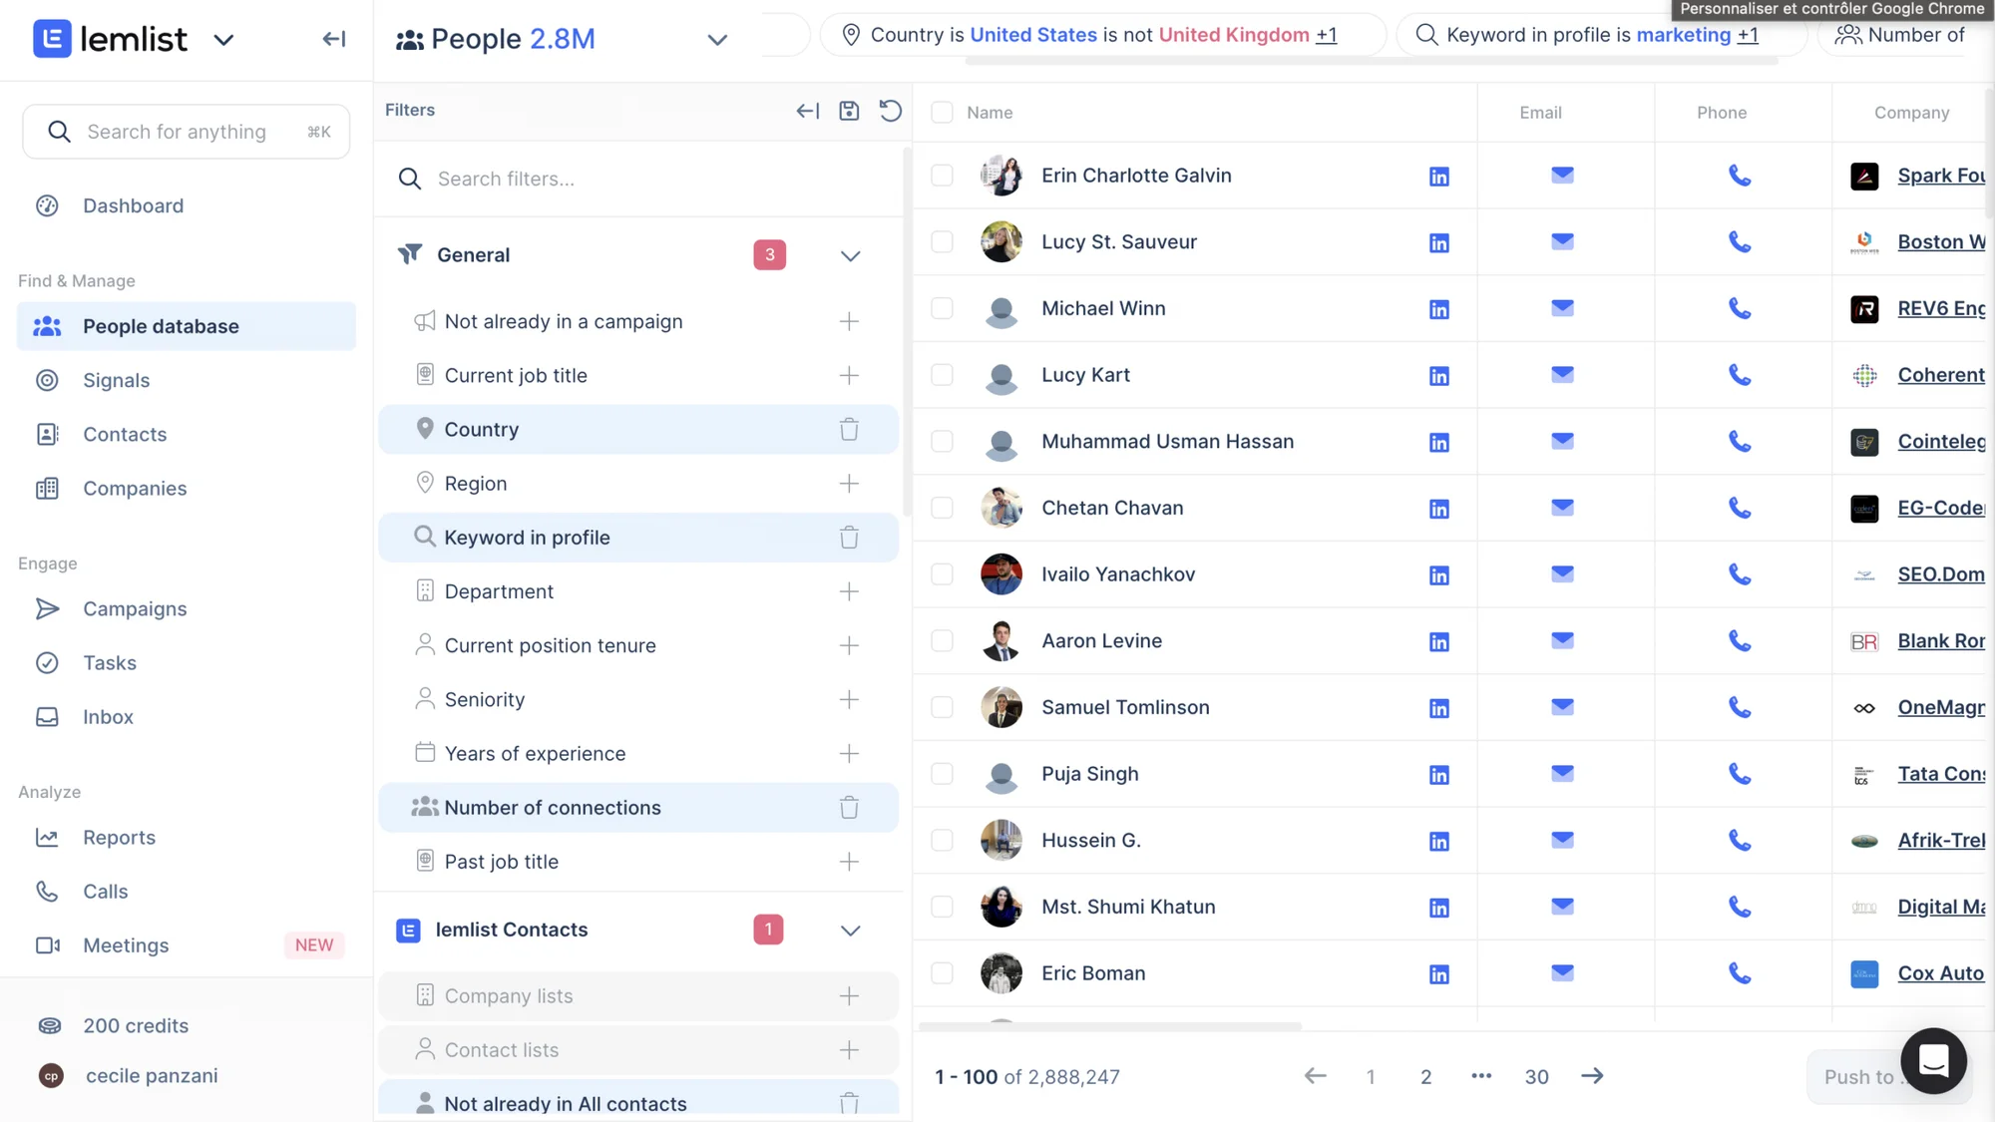Image resolution: width=1995 pixels, height=1122 pixels.
Task: Reveal Michael Winn's phone number icon
Action: pos(1739,309)
